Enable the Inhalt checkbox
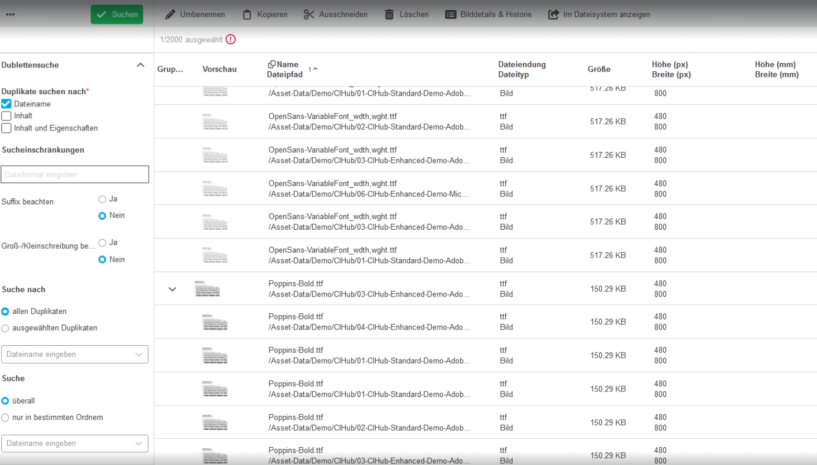Image resolution: width=817 pixels, height=465 pixels. tap(7, 116)
